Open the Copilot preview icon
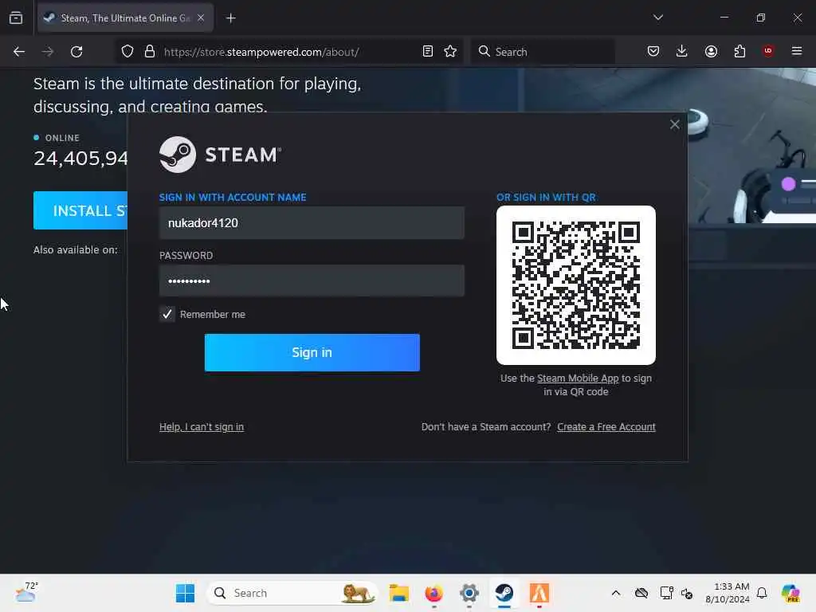816x612 pixels. (790, 593)
